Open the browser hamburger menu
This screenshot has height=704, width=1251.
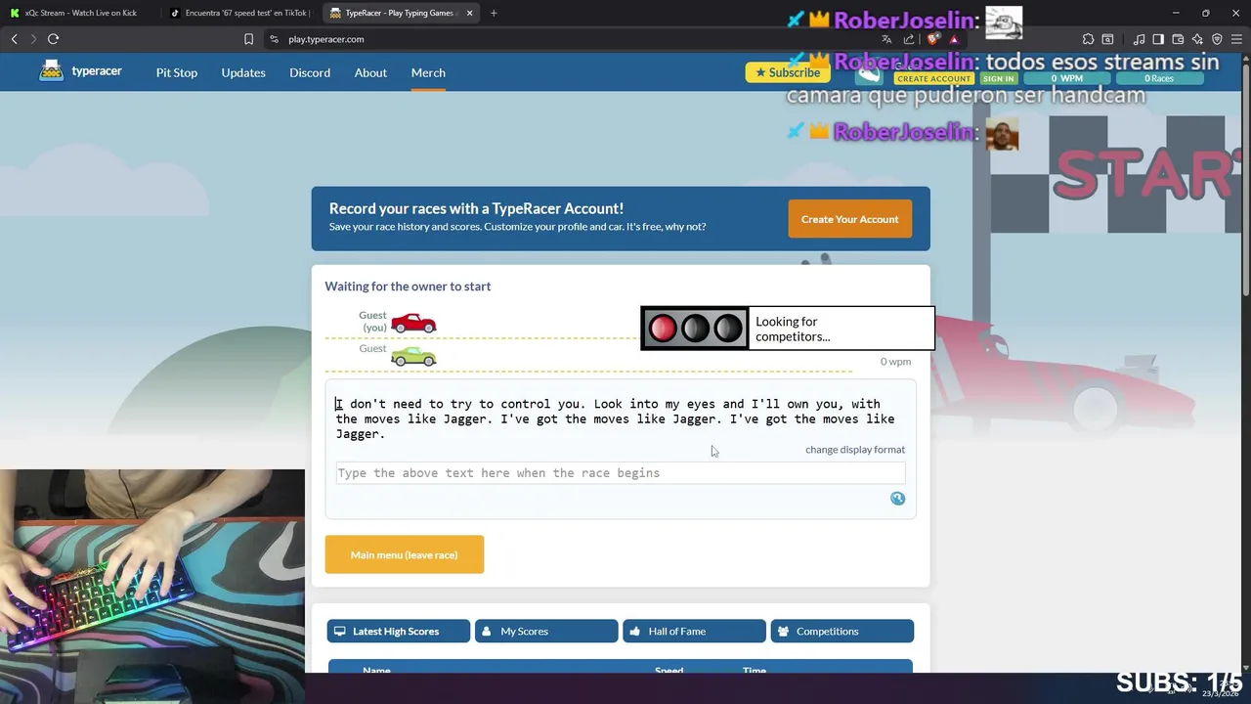point(1236,39)
